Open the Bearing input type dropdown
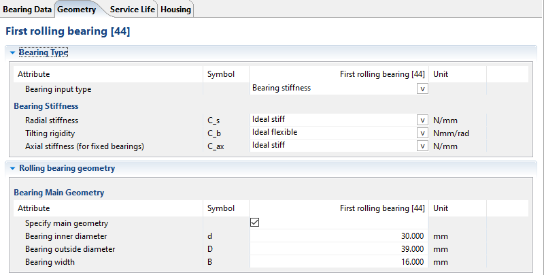The height and width of the screenshot is (275, 544). [x=423, y=88]
